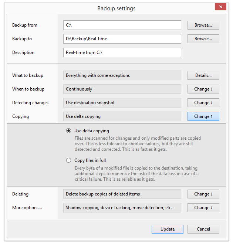Expand the More options section

pos(203,208)
